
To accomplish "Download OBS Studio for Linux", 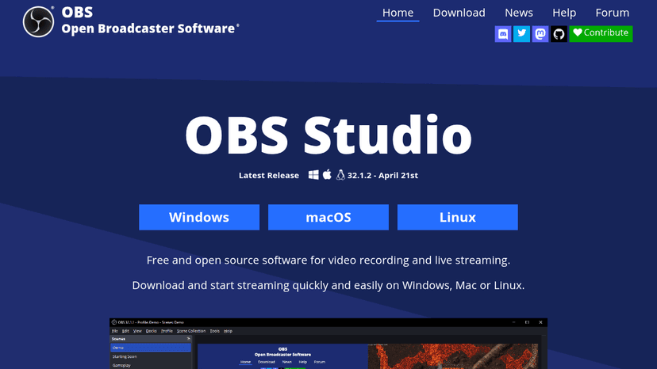I will tap(458, 217).
